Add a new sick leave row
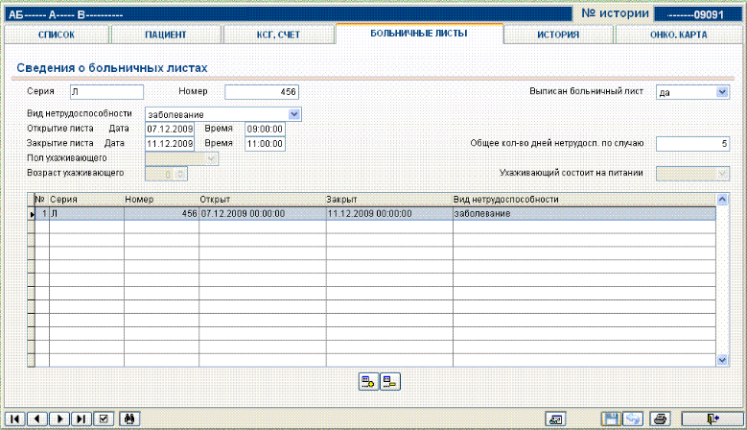 tap(367, 382)
